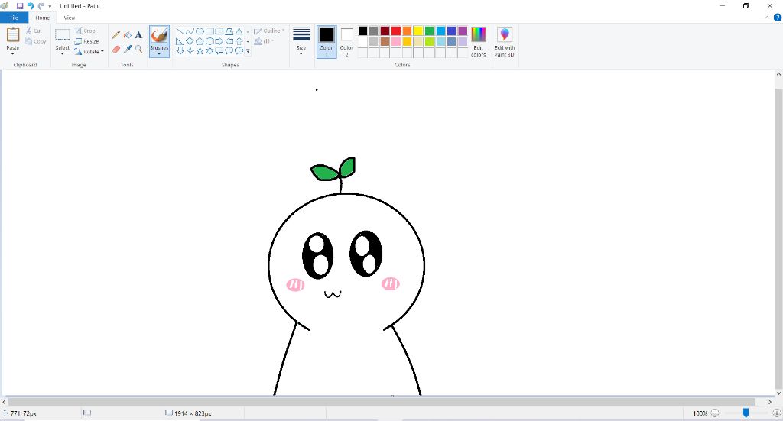Open Edit colors dialog

click(x=479, y=42)
